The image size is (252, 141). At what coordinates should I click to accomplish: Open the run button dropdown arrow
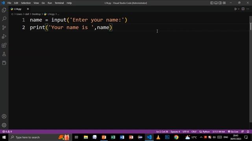(x=239, y=9)
